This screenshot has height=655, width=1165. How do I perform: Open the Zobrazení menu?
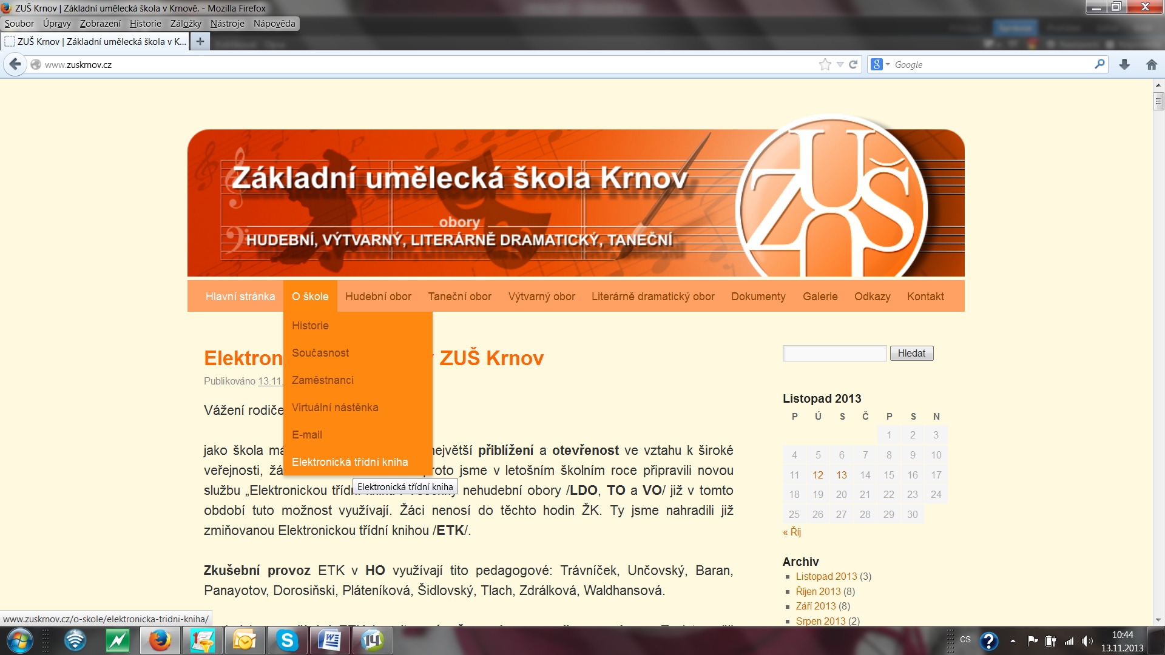coord(100,24)
